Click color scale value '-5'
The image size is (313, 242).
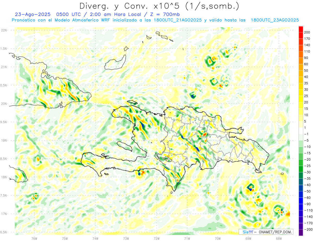tap(307, 140)
